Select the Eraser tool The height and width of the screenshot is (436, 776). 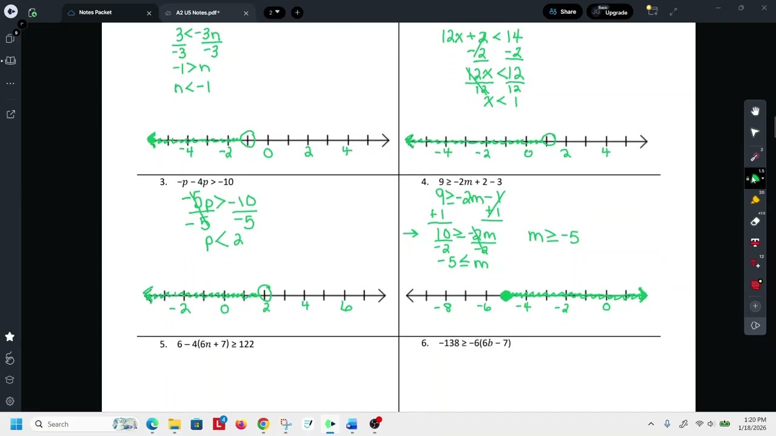(x=755, y=222)
